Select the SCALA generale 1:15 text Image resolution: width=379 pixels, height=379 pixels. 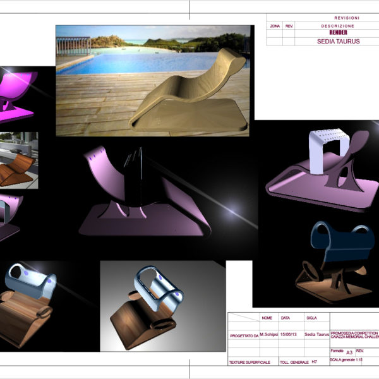pyautogui.click(x=346, y=360)
